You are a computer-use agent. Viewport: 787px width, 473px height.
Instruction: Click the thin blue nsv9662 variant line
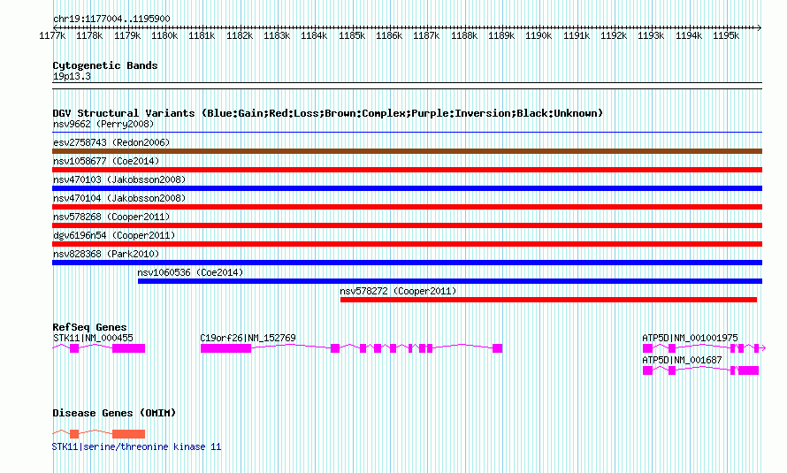407,133
